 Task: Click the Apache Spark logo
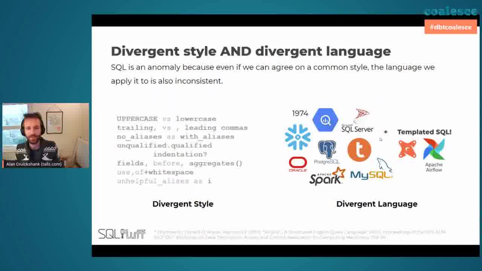(326, 177)
